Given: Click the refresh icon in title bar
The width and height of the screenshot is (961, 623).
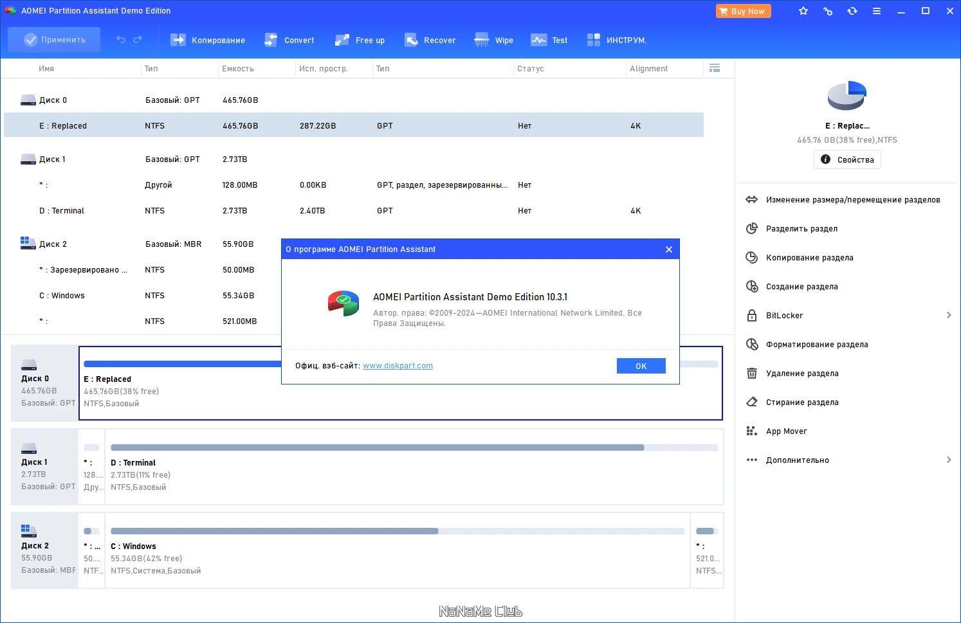Looking at the screenshot, I should (x=852, y=11).
